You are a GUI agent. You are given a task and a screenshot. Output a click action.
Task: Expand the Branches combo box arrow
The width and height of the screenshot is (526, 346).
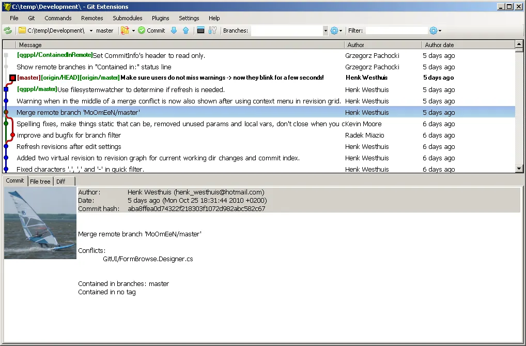click(326, 31)
